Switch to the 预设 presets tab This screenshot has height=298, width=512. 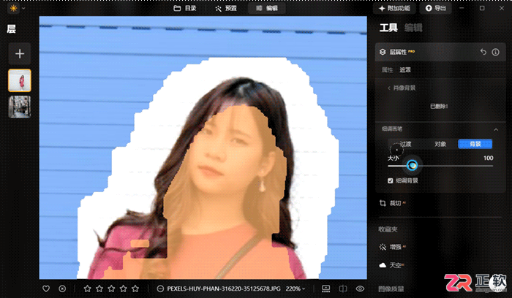pyautogui.click(x=226, y=8)
